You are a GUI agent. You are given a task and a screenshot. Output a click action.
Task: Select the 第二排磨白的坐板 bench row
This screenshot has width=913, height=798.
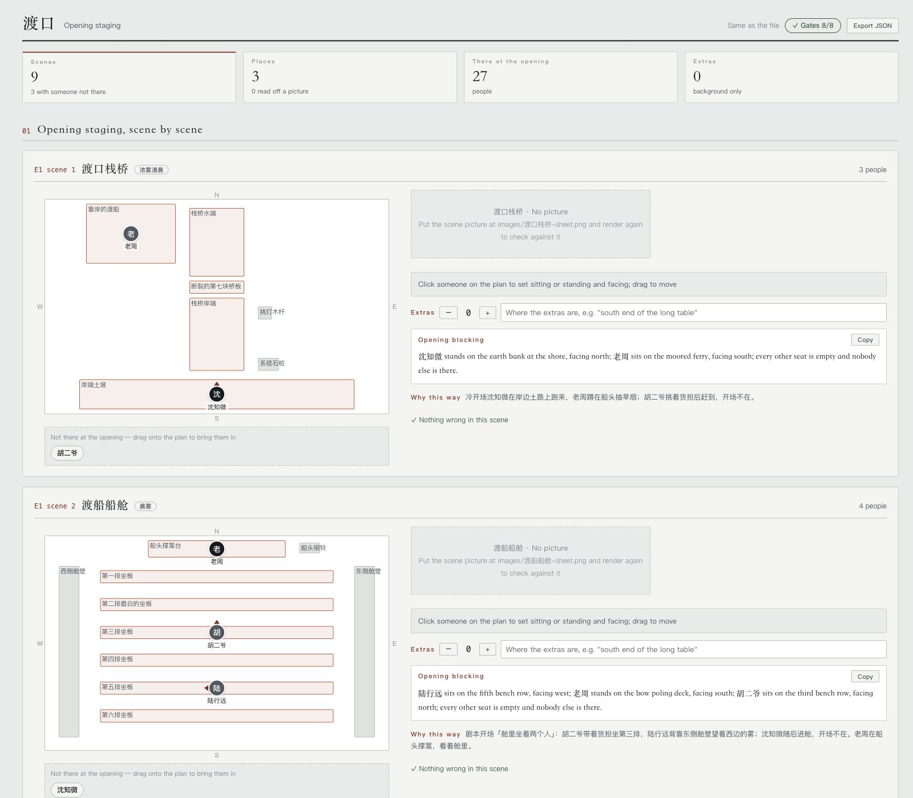tap(217, 605)
